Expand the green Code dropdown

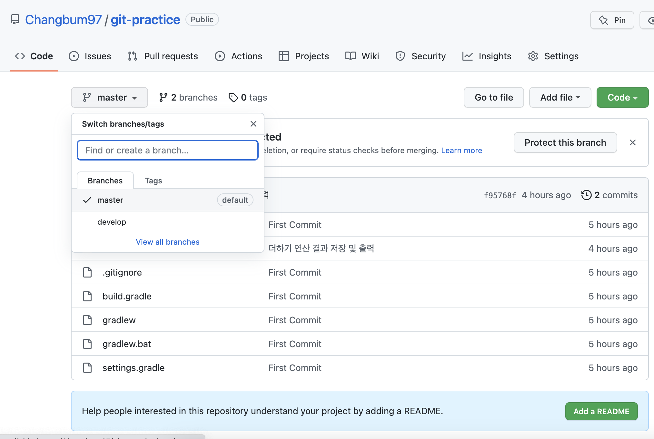point(622,97)
